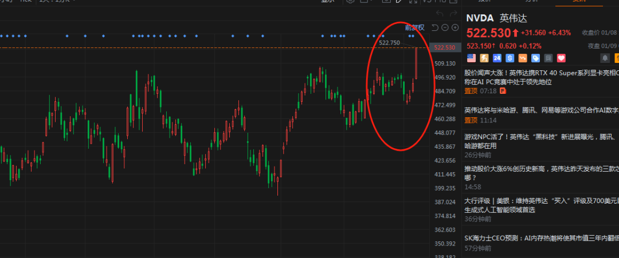
Task: Click the orange downward trend chart icon
Action: [x=523, y=58]
